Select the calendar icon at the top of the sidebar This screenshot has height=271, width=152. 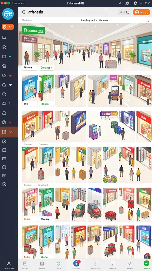(4, 37)
